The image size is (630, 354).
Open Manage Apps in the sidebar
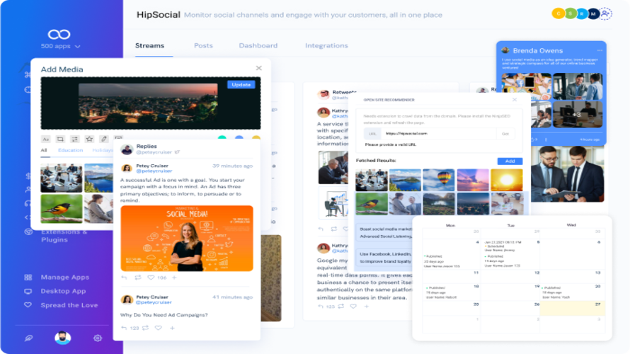click(x=64, y=278)
